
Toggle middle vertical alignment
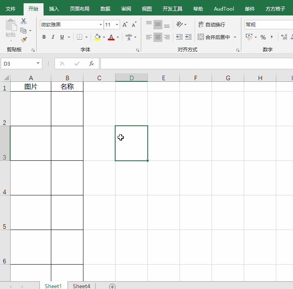point(158,24)
